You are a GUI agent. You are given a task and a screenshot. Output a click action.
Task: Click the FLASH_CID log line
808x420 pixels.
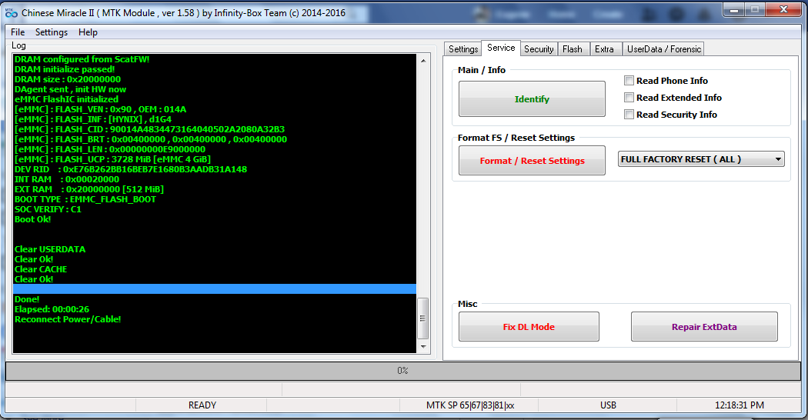[149, 129]
